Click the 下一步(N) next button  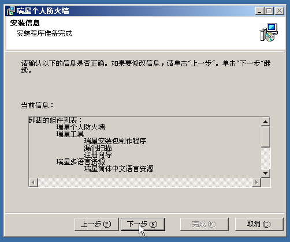pos(143,224)
